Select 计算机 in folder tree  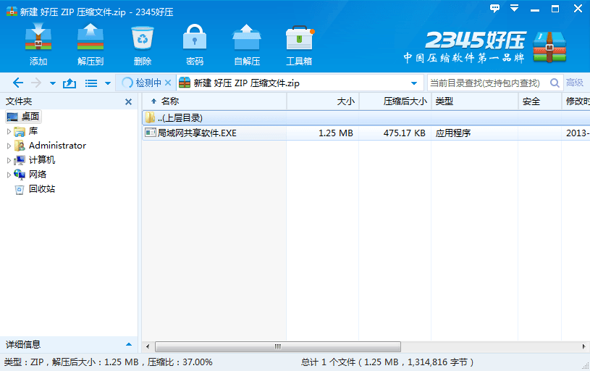(x=42, y=159)
